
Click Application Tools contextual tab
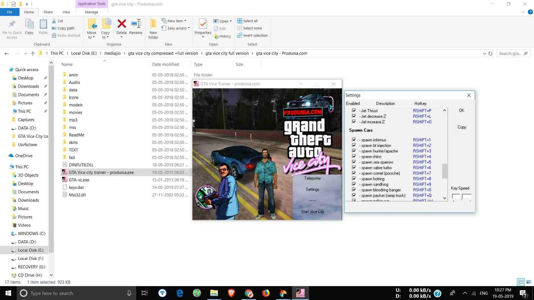(x=92, y=4)
